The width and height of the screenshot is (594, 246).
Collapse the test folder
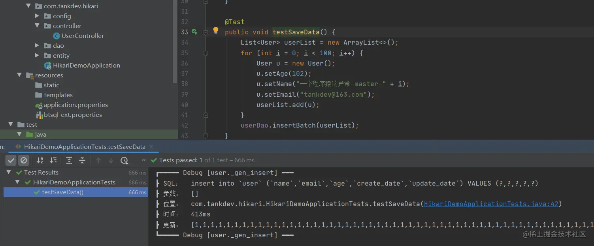[x=11, y=124]
